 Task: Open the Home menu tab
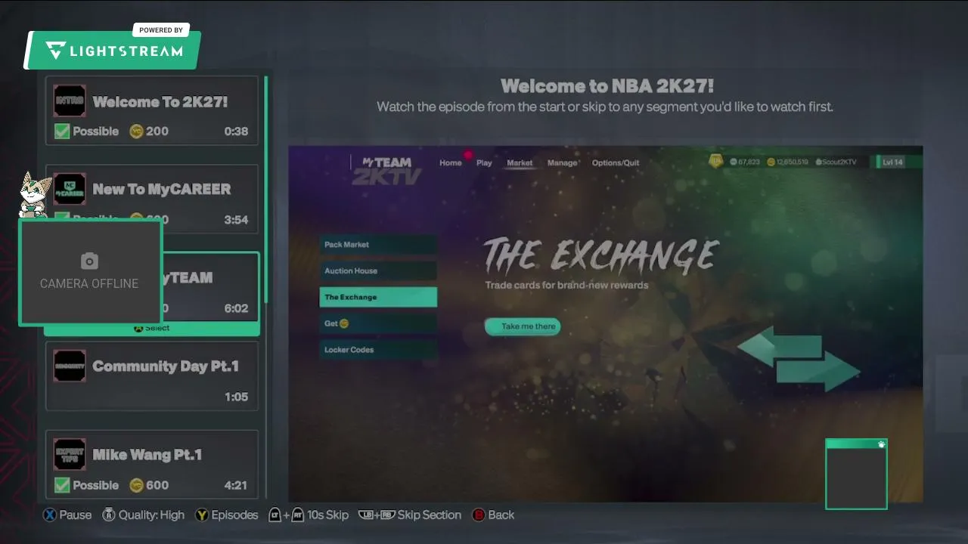(x=451, y=162)
